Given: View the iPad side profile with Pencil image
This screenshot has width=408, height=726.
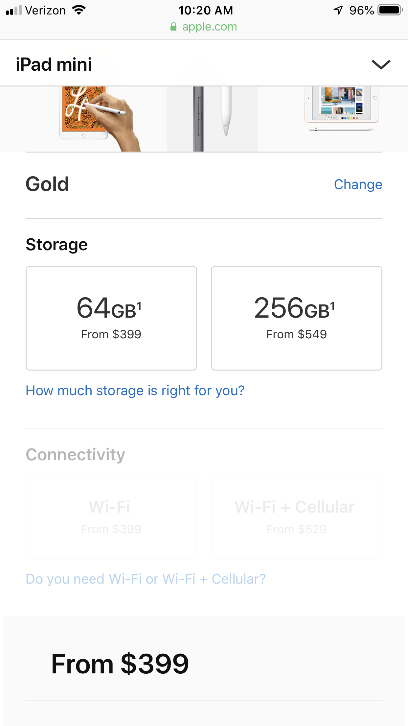Looking at the screenshot, I should pyautogui.click(x=212, y=119).
